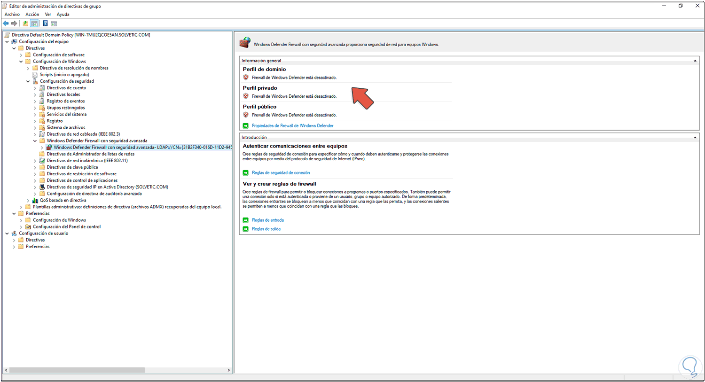Click the Configuración de seguridad node icon
This screenshot has height=382, width=705.
(35, 81)
